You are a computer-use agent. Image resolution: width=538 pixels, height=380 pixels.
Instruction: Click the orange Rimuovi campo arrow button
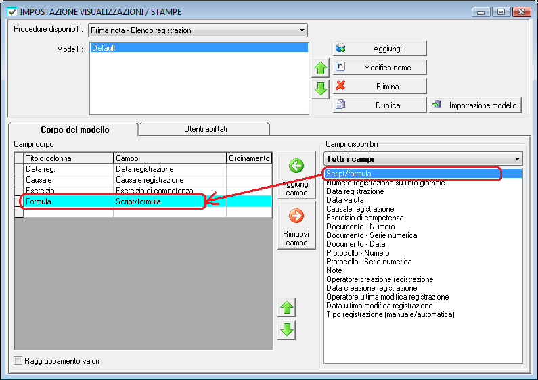coord(296,226)
